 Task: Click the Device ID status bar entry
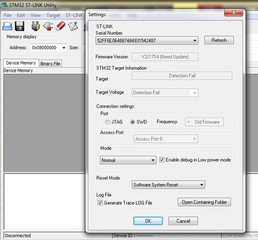pos(133,236)
